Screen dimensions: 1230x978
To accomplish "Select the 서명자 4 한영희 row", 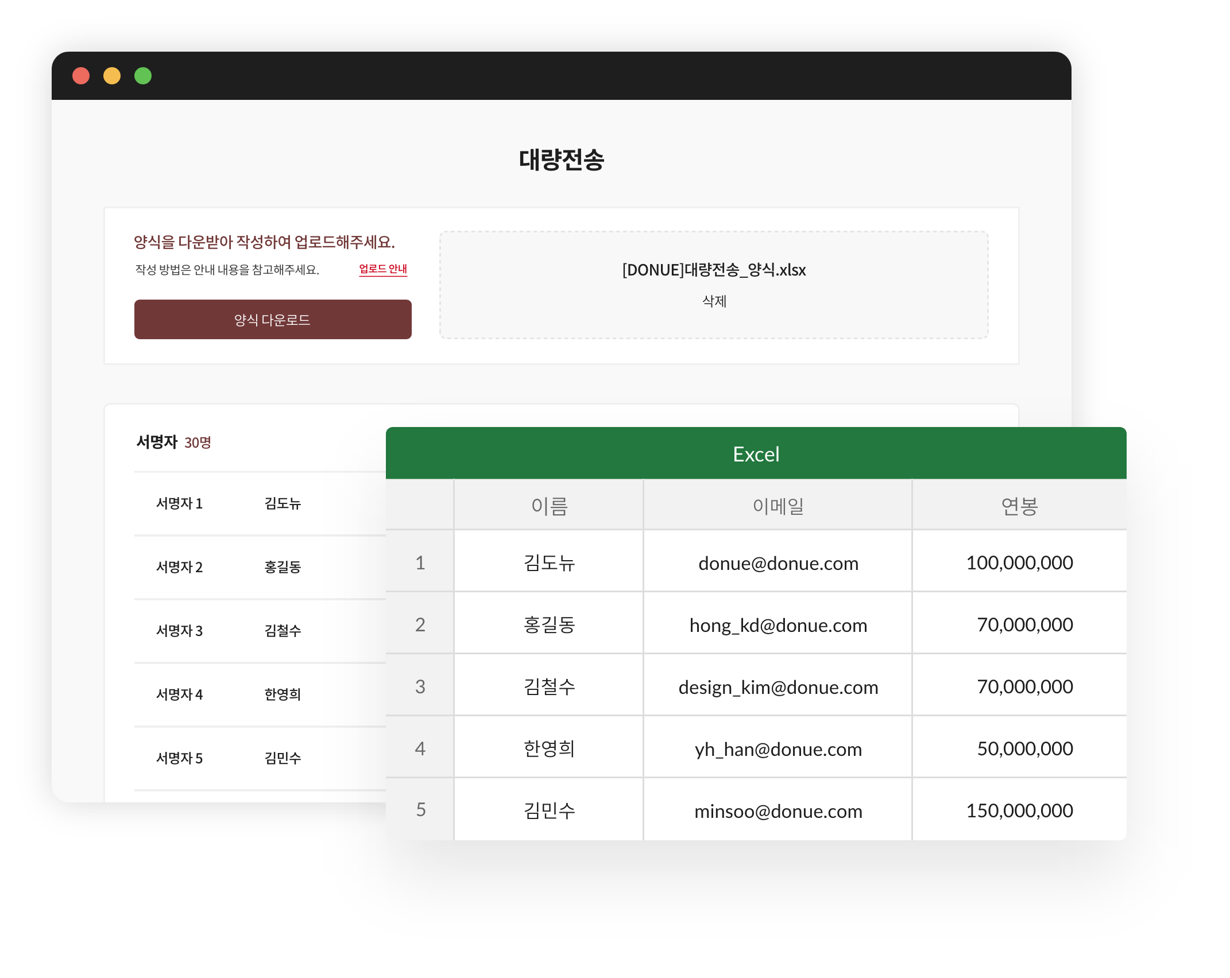I will (258, 695).
